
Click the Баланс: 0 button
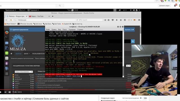pyautogui.click(x=129, y=29)
